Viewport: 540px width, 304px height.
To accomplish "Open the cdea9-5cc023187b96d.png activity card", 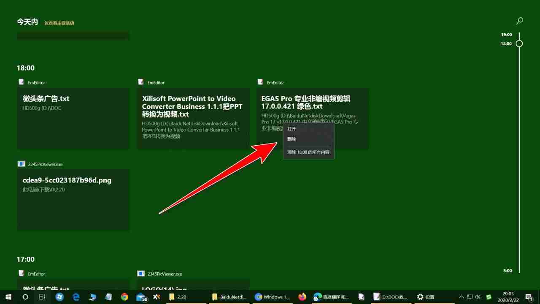I will pyautogui.click(x=73, y=200).
